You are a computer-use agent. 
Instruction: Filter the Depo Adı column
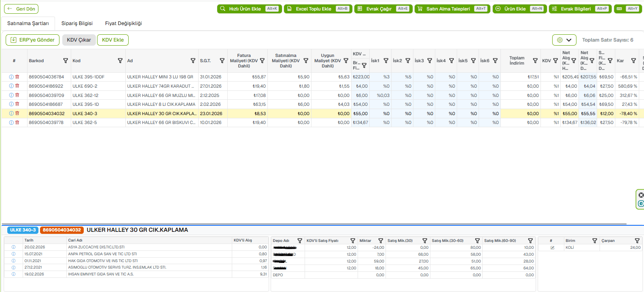300,241
